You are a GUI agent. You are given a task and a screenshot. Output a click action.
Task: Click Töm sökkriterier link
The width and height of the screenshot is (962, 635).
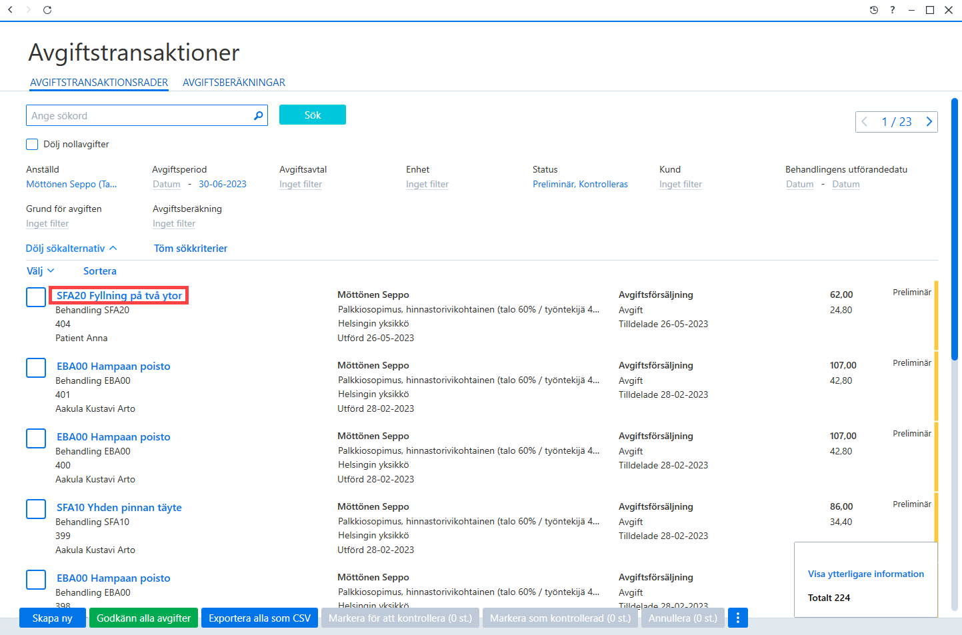coord(191,248)
